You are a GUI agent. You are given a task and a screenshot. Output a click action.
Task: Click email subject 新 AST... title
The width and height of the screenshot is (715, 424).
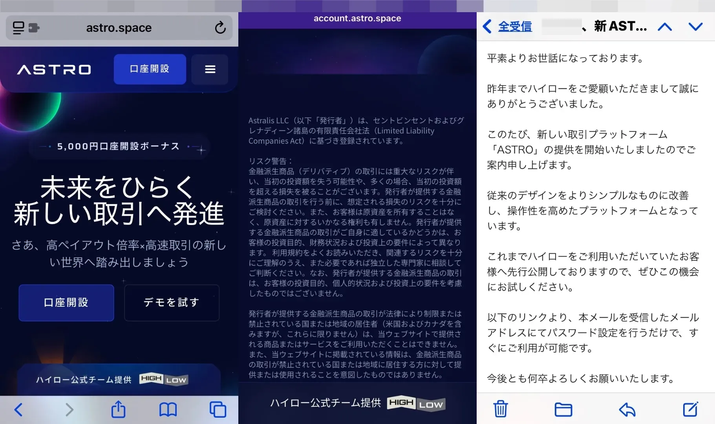coord(620,26)
